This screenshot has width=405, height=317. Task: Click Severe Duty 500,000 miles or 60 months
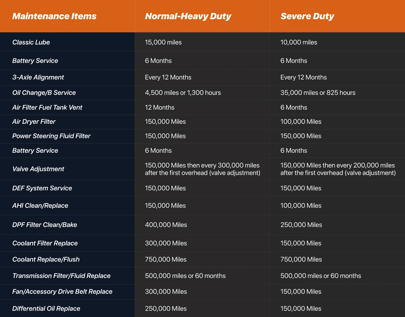[321, 276]
